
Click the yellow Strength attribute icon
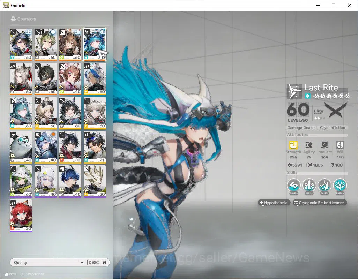pos(293,145)
